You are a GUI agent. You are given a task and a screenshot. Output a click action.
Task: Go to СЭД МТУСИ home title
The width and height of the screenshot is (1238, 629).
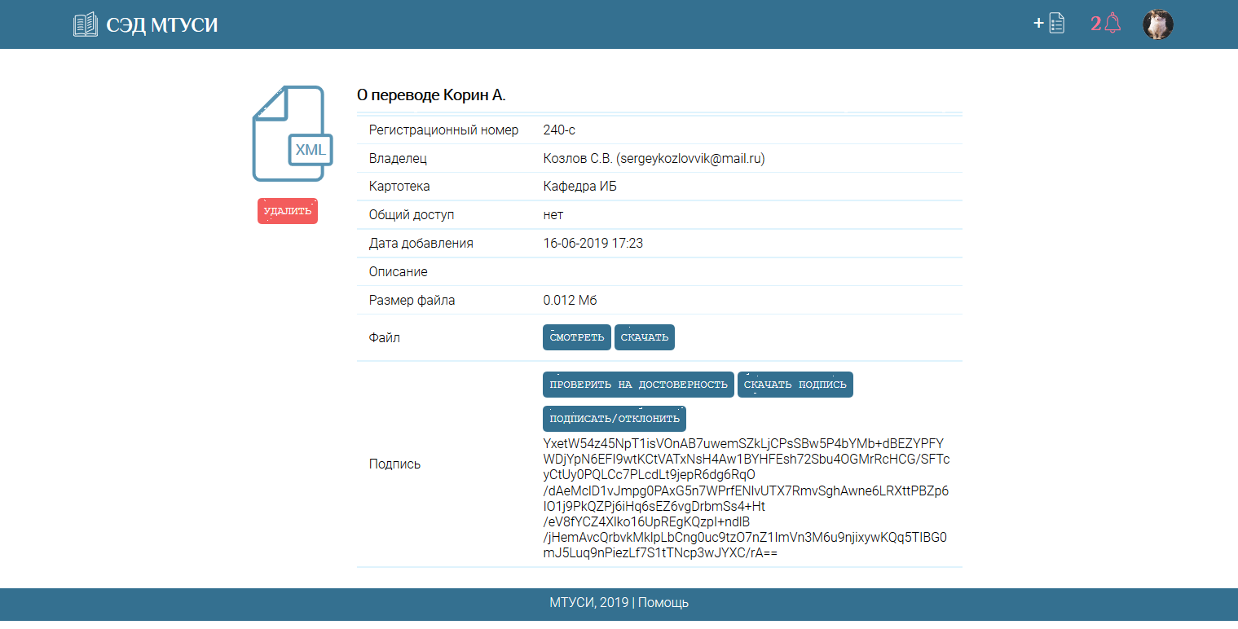[162, 25]
